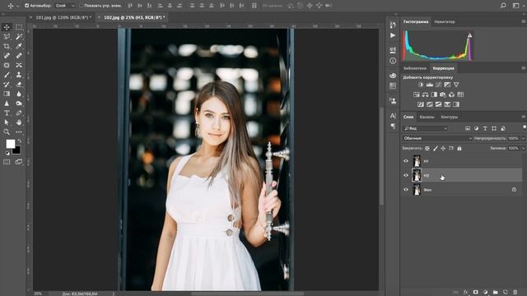Toggle the Автовыбор checkbox
This screenshot has width=527, height=296.
point(26,6)
